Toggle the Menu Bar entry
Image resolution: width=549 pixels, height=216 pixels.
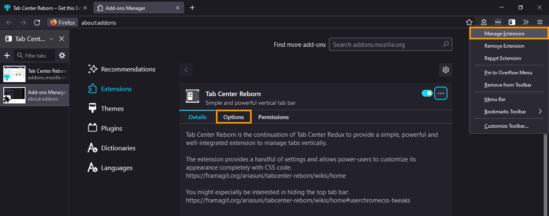(x=509, y=99)
